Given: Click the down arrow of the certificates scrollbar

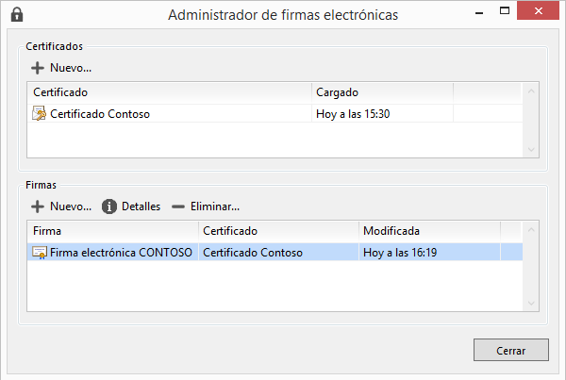Looking at the screenshot, I should 531,149.
